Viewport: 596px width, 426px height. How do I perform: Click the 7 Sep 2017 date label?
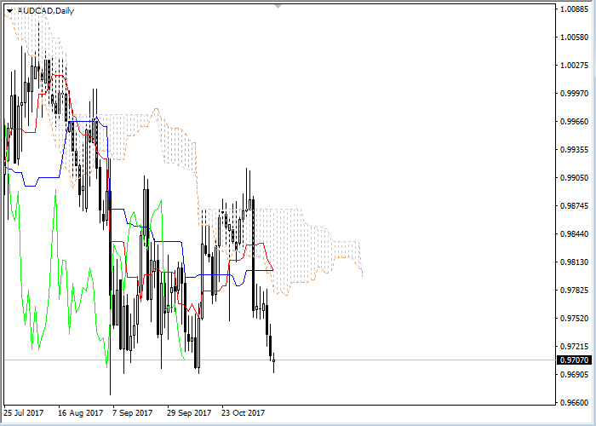point(133,413)
